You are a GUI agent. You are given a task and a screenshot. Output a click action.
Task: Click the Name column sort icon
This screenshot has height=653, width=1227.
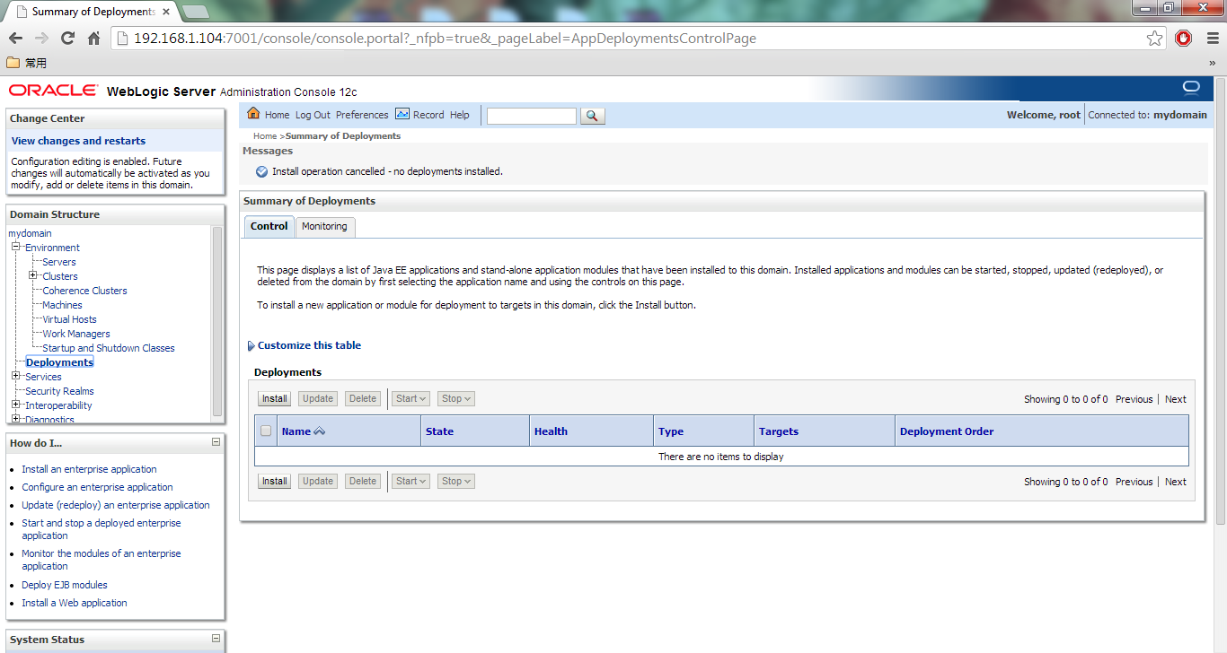(319, 431)
